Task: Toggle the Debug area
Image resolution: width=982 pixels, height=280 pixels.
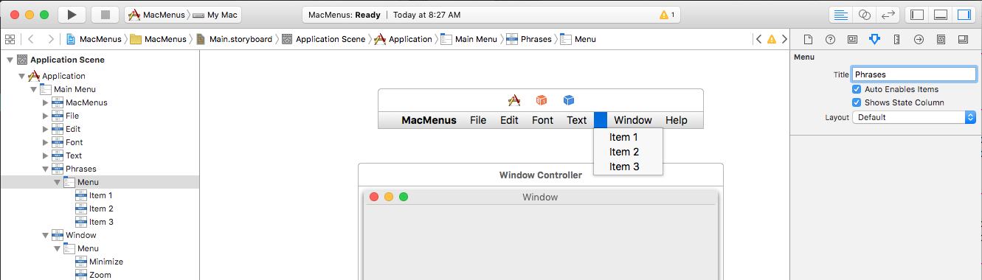Action: pyautogui.click(x=940, y=15)
